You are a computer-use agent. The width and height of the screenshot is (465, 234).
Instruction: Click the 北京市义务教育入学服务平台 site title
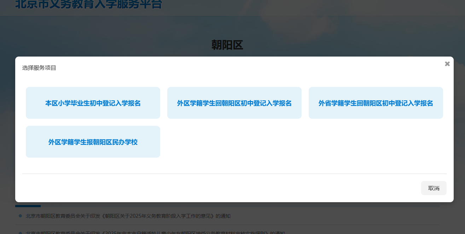[x=88, y=5]
